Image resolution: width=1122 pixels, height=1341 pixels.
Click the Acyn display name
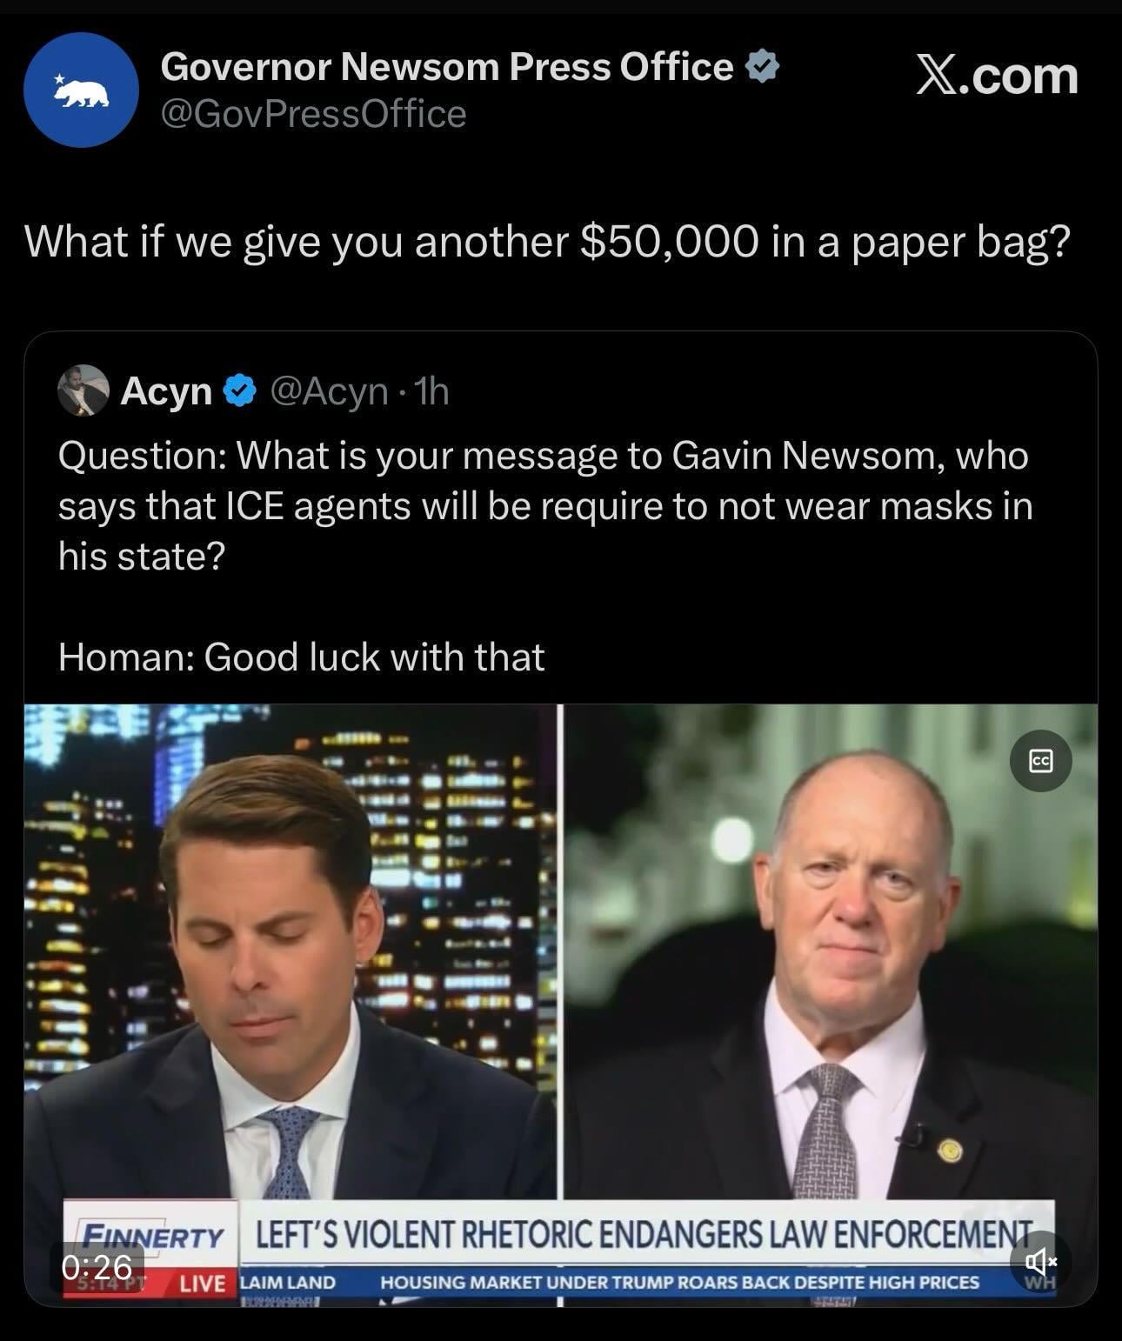click(x=166, y=391)
